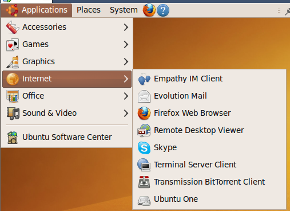Choose Evolution Mail from the Internet submenu
290x211 pixels.
tap(209, 96)
